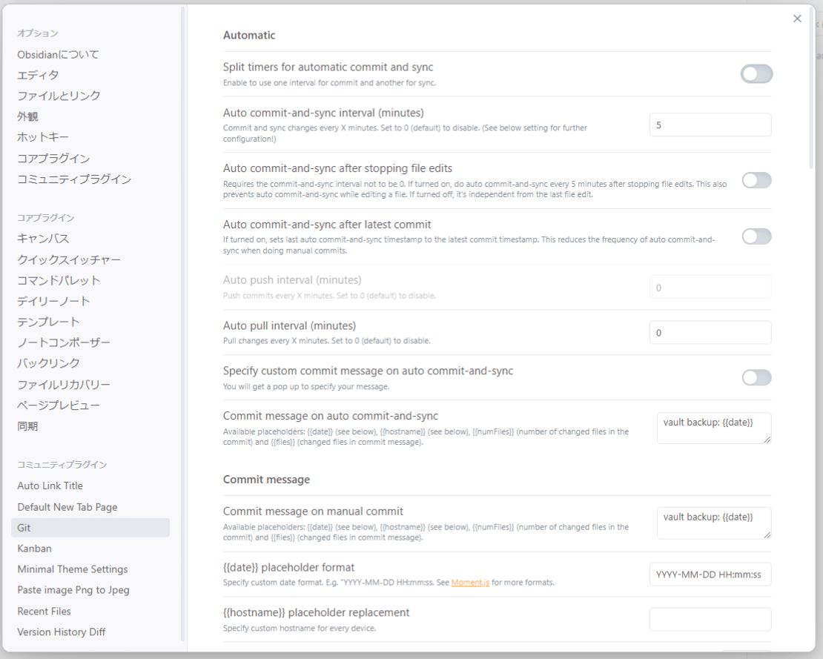The width and height of the screenshot is (823, 659).
Task: Open Kanban plugin settings
Action: (35, 549)
